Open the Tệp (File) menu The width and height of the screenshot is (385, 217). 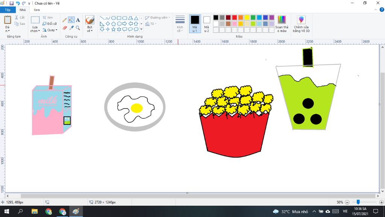[8, 10]
